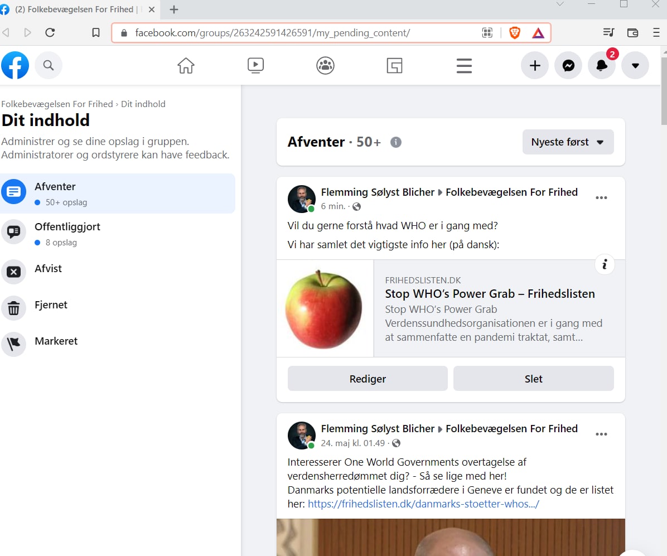Click Rediger button on first post
The height and width of the screenshot is (556, 667).
[x=368, y=379]
